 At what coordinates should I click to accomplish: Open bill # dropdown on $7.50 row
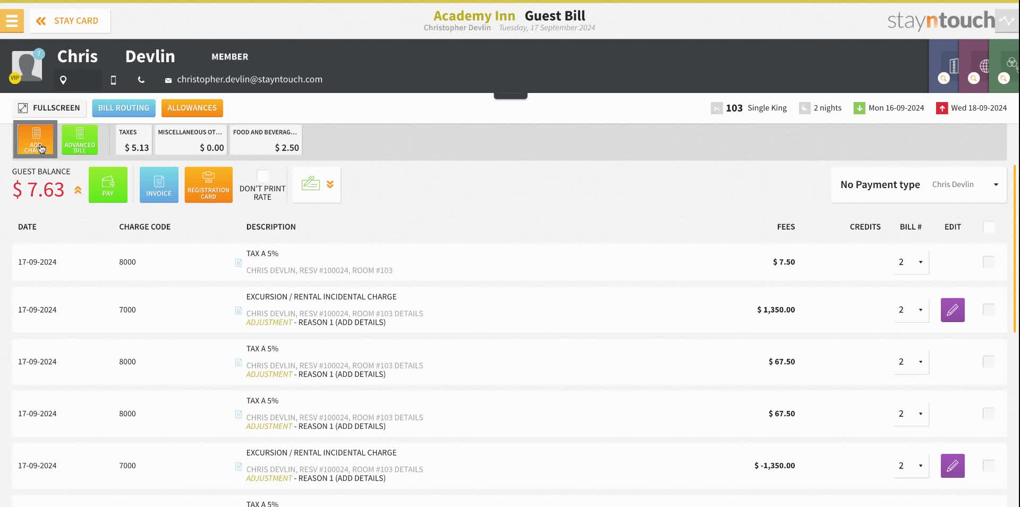[x=912, y=262]
